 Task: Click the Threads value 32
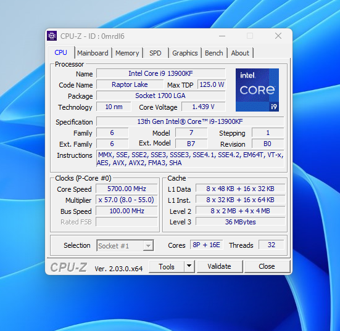272,245
